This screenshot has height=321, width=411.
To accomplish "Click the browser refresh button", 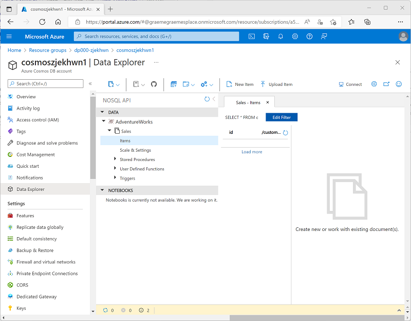I will tap(42, 22).
